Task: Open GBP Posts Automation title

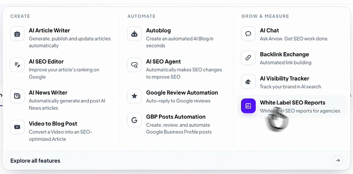Action: [x=176, y=117]
